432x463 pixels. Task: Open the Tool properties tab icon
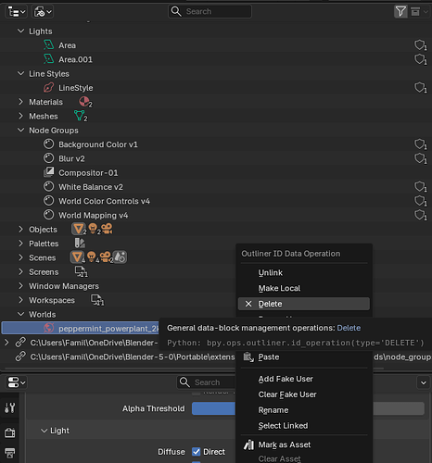[10, 407]
